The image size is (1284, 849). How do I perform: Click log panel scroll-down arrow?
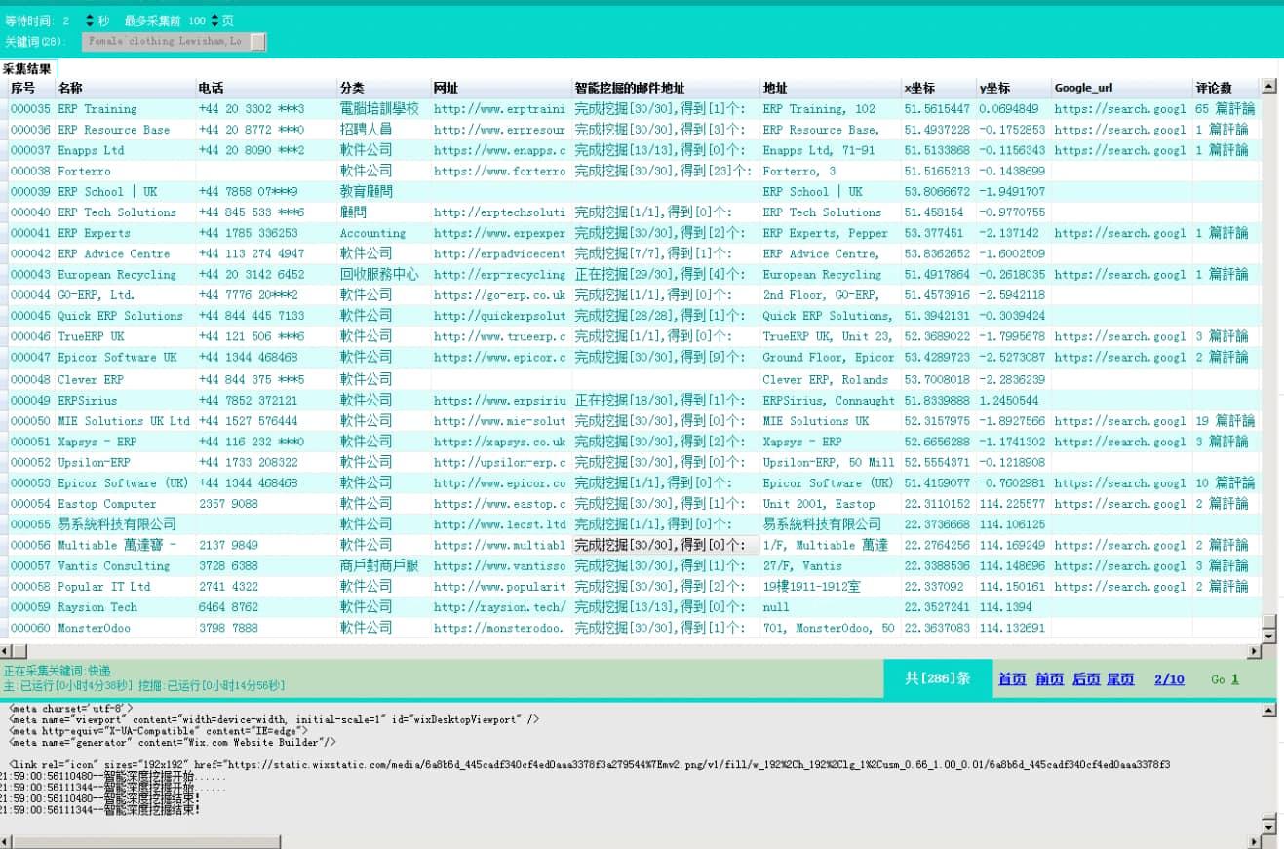click(1268, 827)
